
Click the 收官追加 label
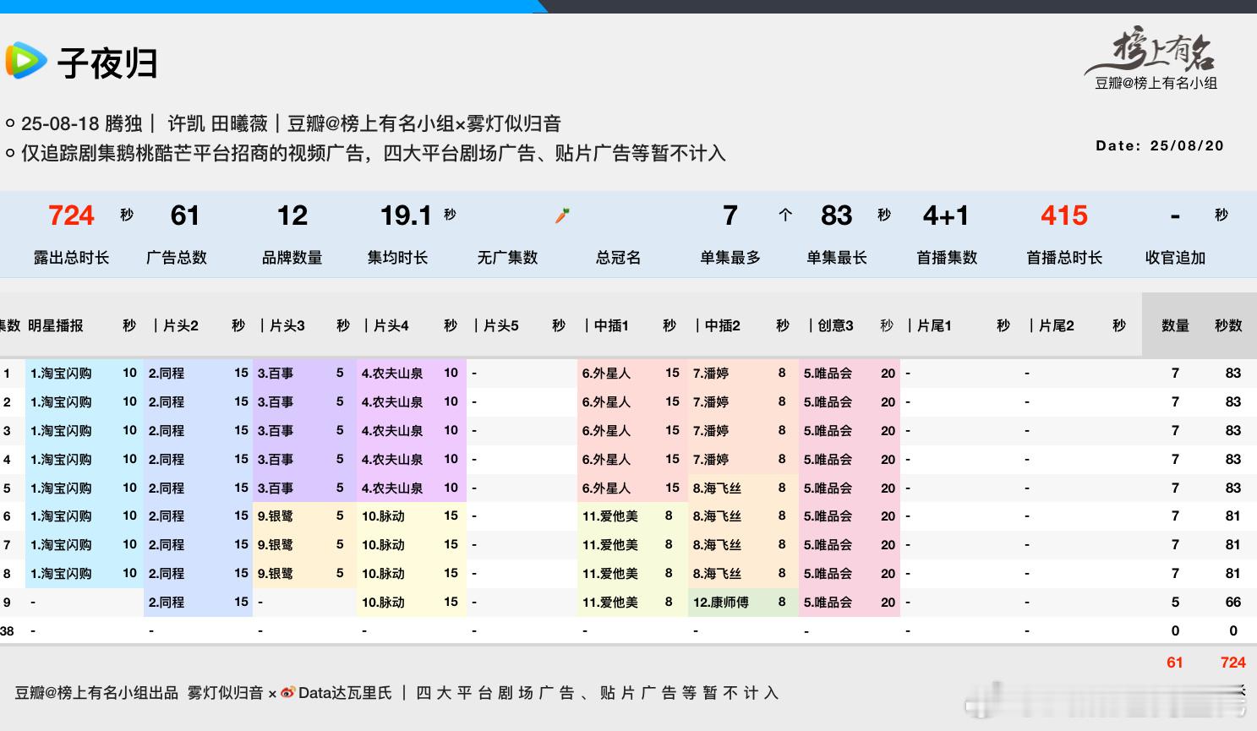[1175, 257]
